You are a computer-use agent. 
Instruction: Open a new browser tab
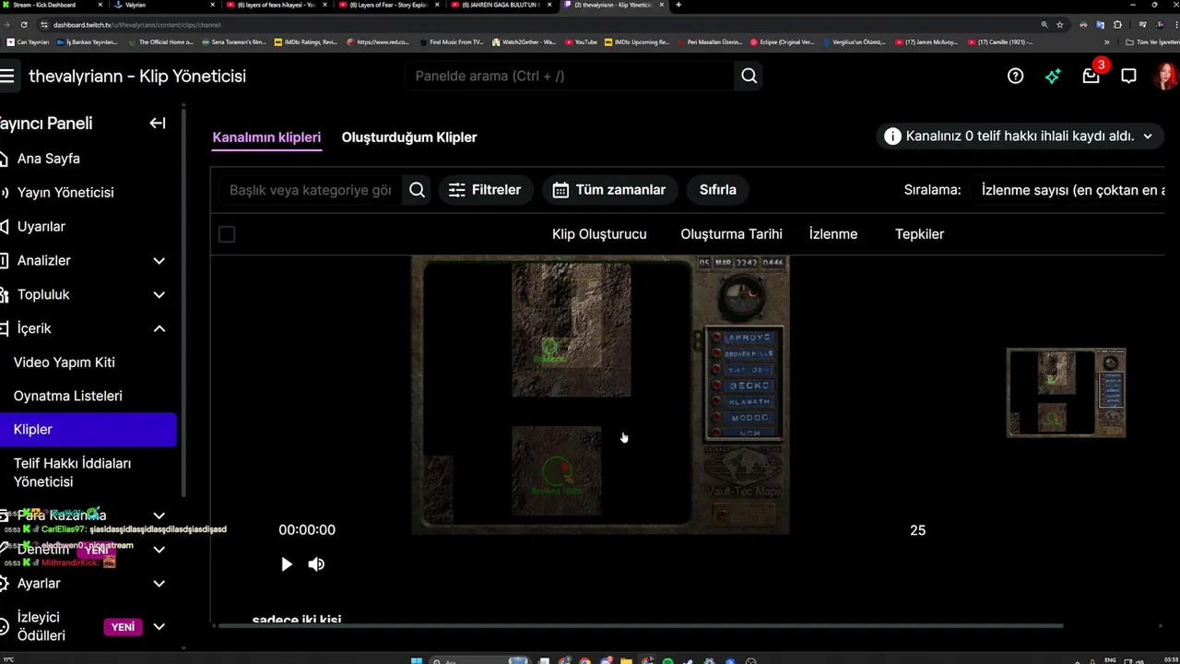[678, 5]
